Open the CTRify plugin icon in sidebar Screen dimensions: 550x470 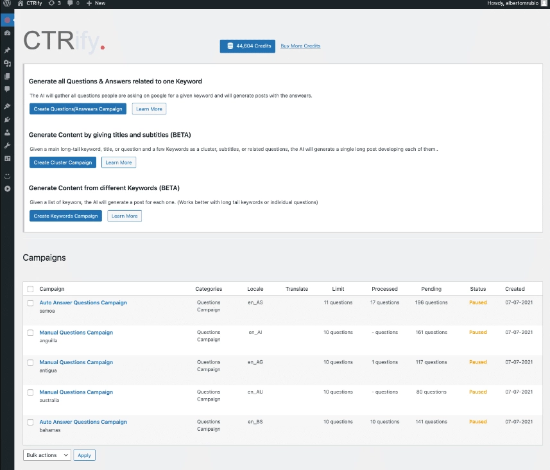[x=7, y=20]
